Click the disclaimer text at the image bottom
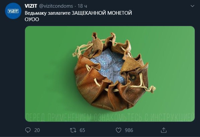This screenshot has width=200, height=137. (110, 117)
